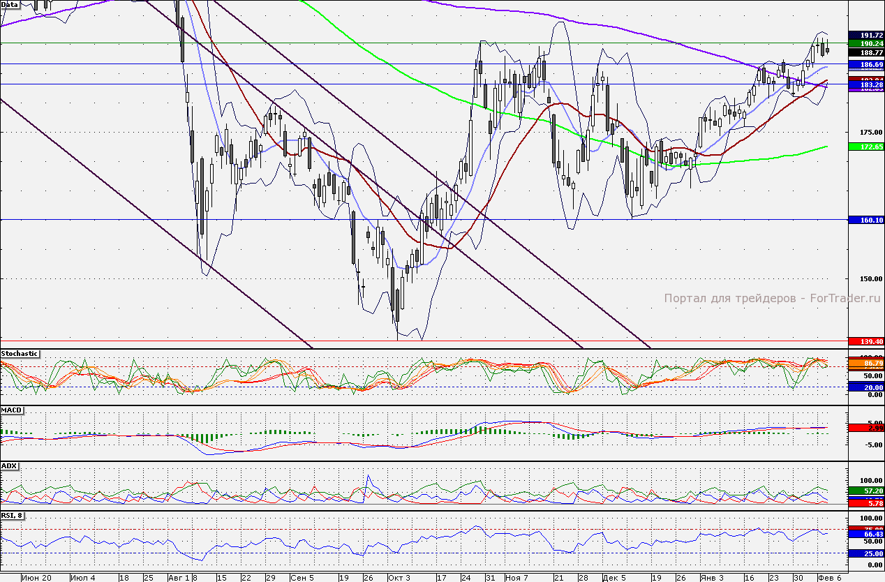Click the blue 20.00 Stochastic level tag
Screen dimensions: 885x582
point(865,387)
